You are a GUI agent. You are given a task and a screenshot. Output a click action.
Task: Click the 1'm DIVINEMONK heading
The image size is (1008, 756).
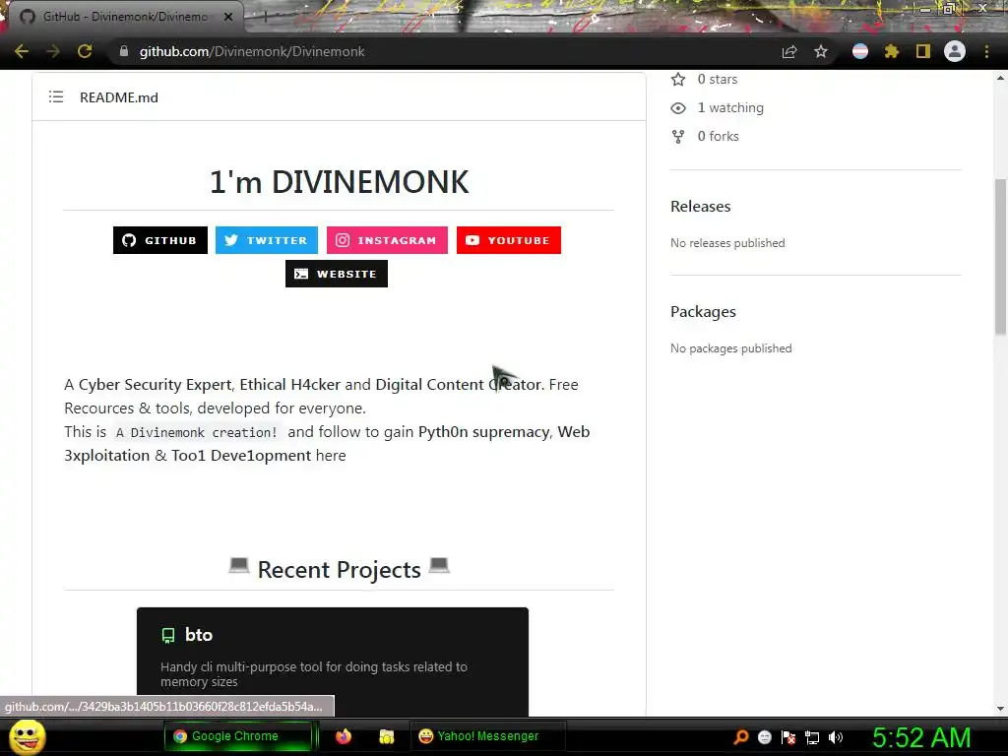339,182
